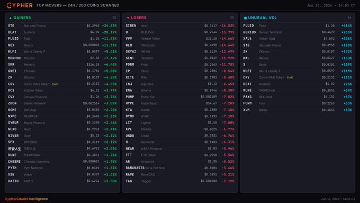This screenshot has height=203, width=360.
Task: Select the PAXG PAX Gold ticker
Action: 247,97
